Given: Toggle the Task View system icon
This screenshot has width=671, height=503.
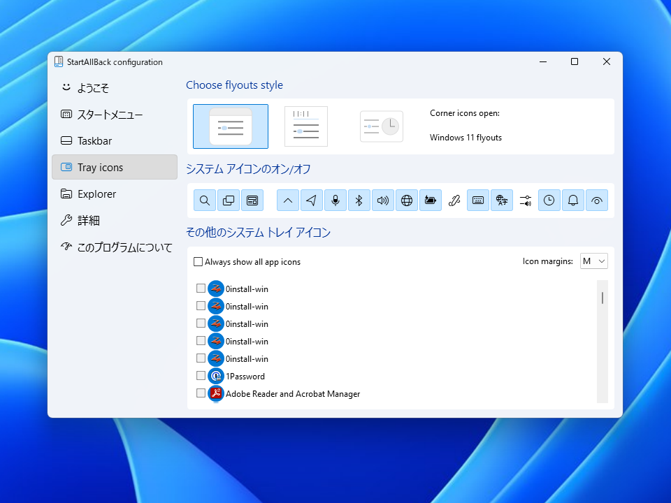Looking at the screenshot, I should pos(229,201).
